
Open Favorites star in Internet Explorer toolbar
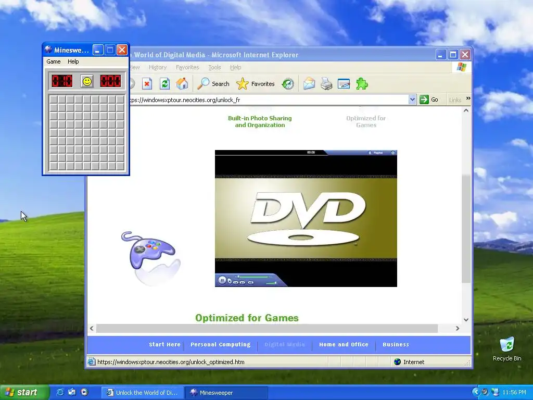point(255,84)
